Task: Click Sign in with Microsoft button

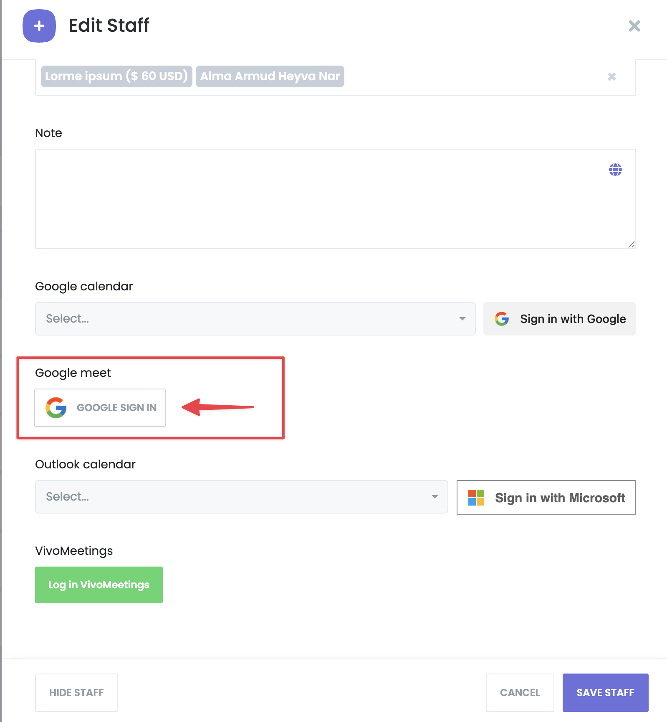Action: (x=546, y=498)
